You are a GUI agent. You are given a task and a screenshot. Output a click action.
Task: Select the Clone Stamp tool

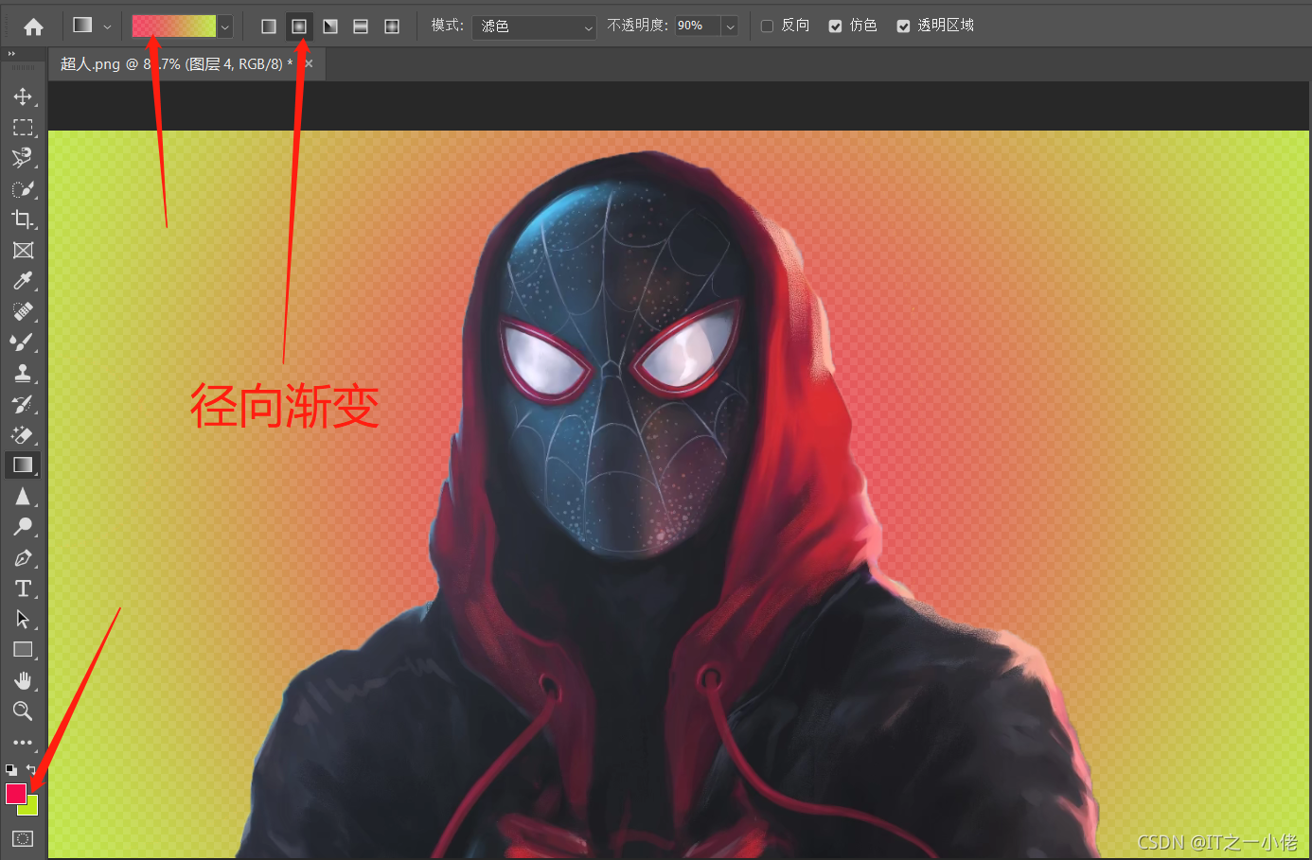coord(23,373)
